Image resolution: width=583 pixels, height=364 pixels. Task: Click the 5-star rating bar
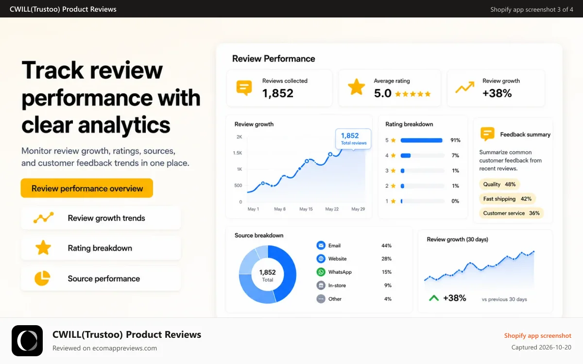click(x=423, y=140)
